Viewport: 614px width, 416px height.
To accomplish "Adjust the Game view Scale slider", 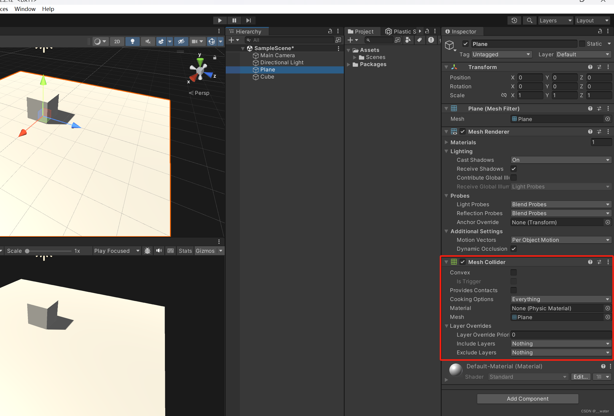I will coord(27,251).
